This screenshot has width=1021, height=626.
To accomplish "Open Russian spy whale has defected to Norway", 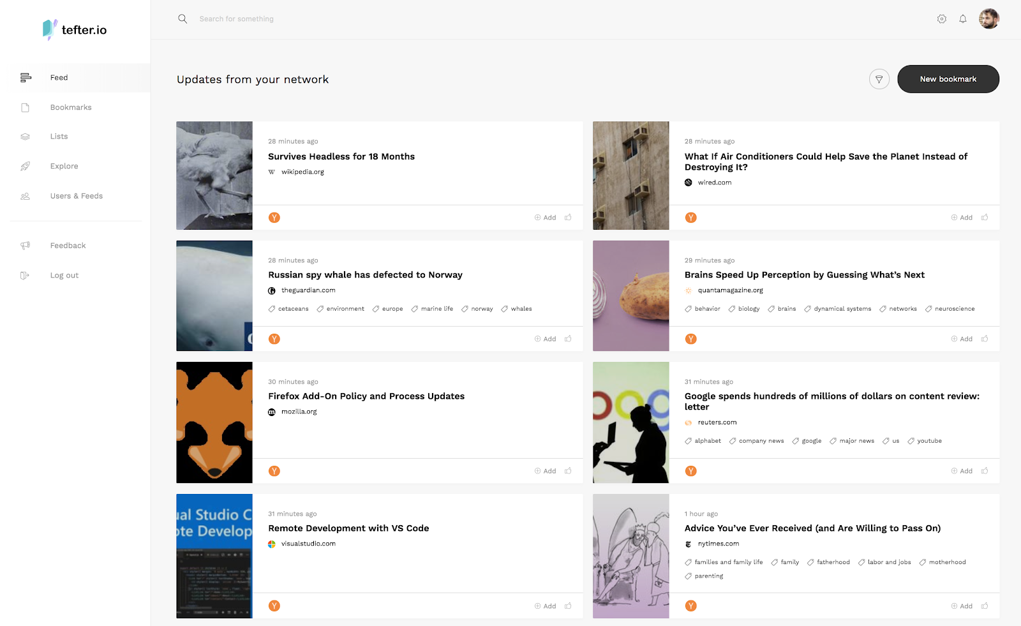I will [x=366, y=275].
